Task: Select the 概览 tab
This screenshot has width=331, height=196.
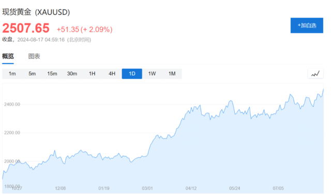Action: tap(8, 56)
